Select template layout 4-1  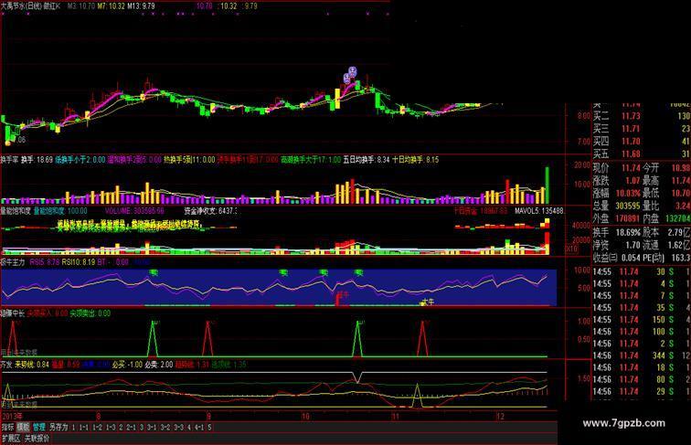coord(198,428)
